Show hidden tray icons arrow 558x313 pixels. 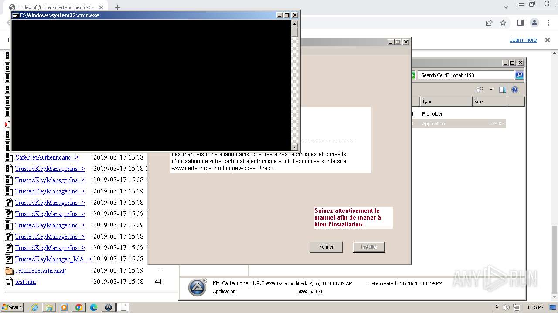click(497, 307)
